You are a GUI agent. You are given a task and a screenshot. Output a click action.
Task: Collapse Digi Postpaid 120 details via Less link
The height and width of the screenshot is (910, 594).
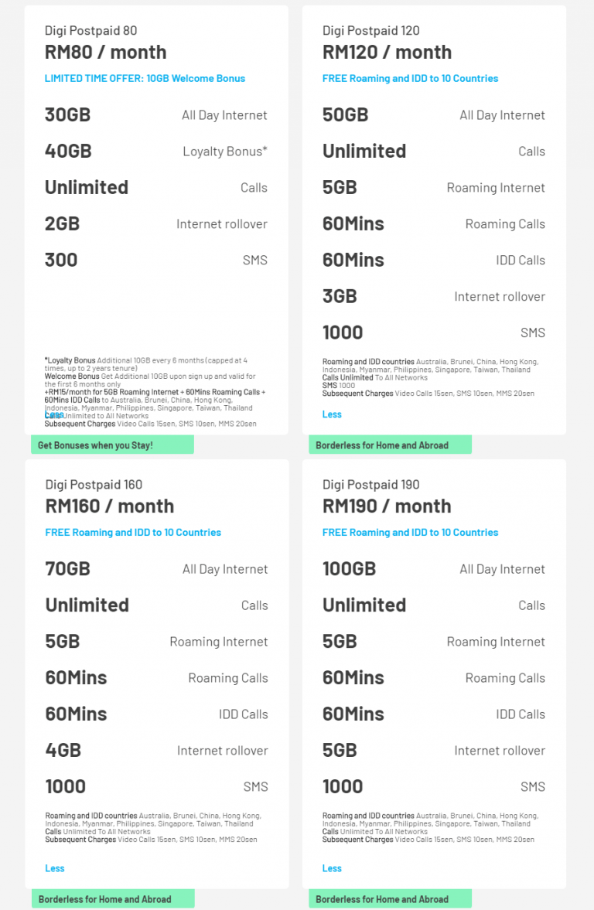pos(332,414)
